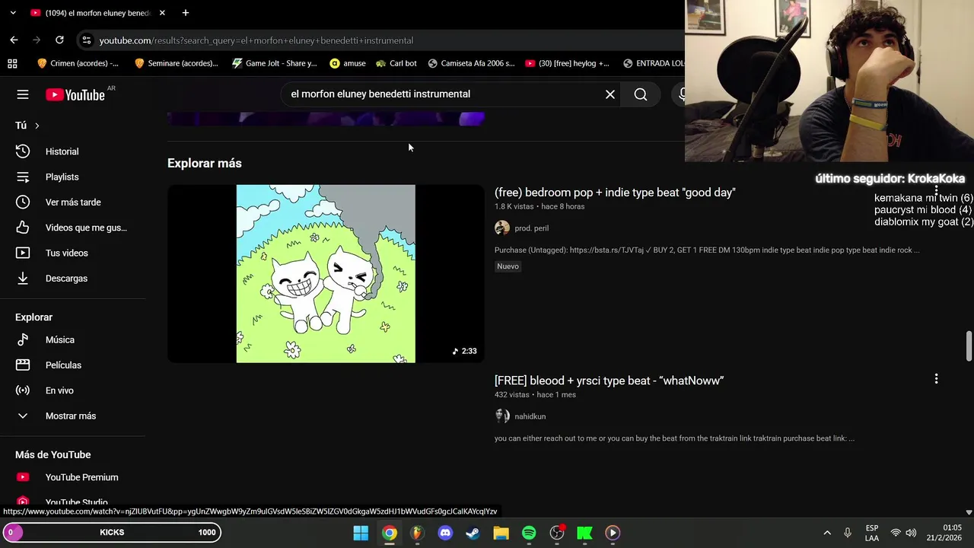Open Chrome apps grid in bookmarks bar
The width and height of the screenshot is (974, 548).
pyautogui.click(x=12, y=63)
